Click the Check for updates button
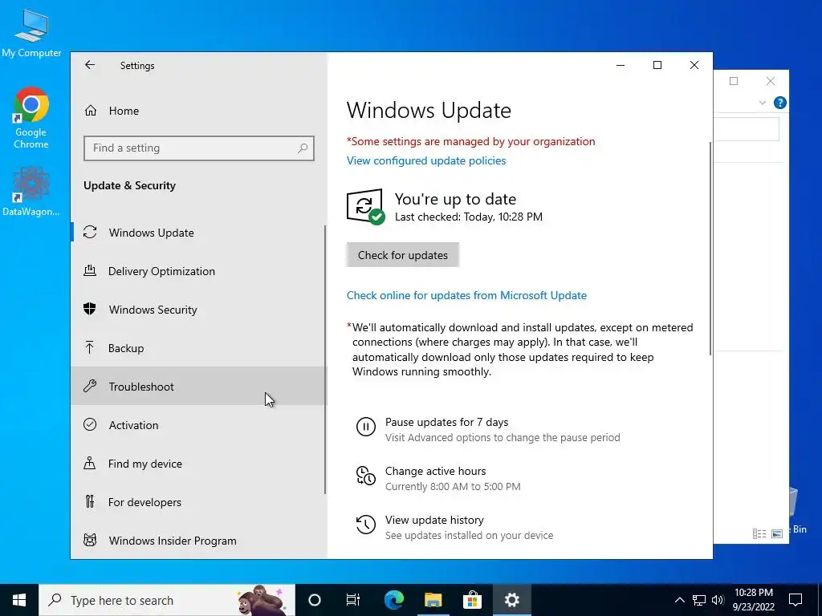Screen dimensions: 822x616 [403, 255]
